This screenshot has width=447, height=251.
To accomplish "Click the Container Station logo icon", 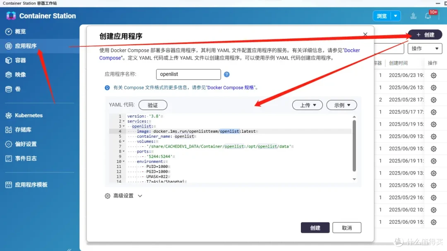I will (11, 16).
